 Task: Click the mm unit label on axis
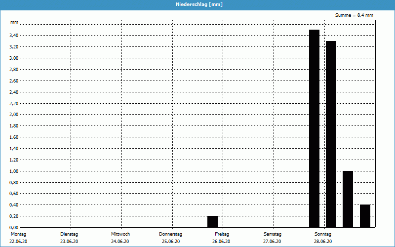click(14, 22)
